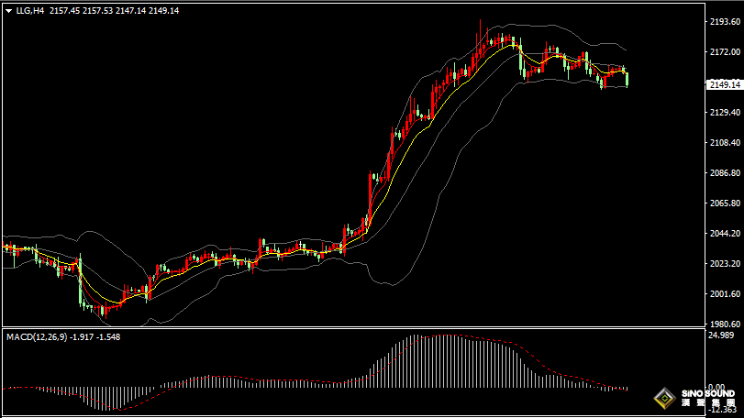
Task: Click the 2086.60 price axis label
Action: click(x=725, y=173)
